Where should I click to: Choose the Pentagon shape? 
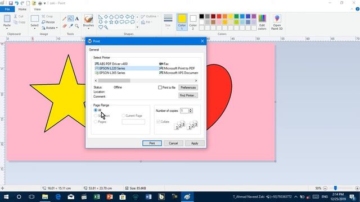pyautogui.click(x=111, y=17)
